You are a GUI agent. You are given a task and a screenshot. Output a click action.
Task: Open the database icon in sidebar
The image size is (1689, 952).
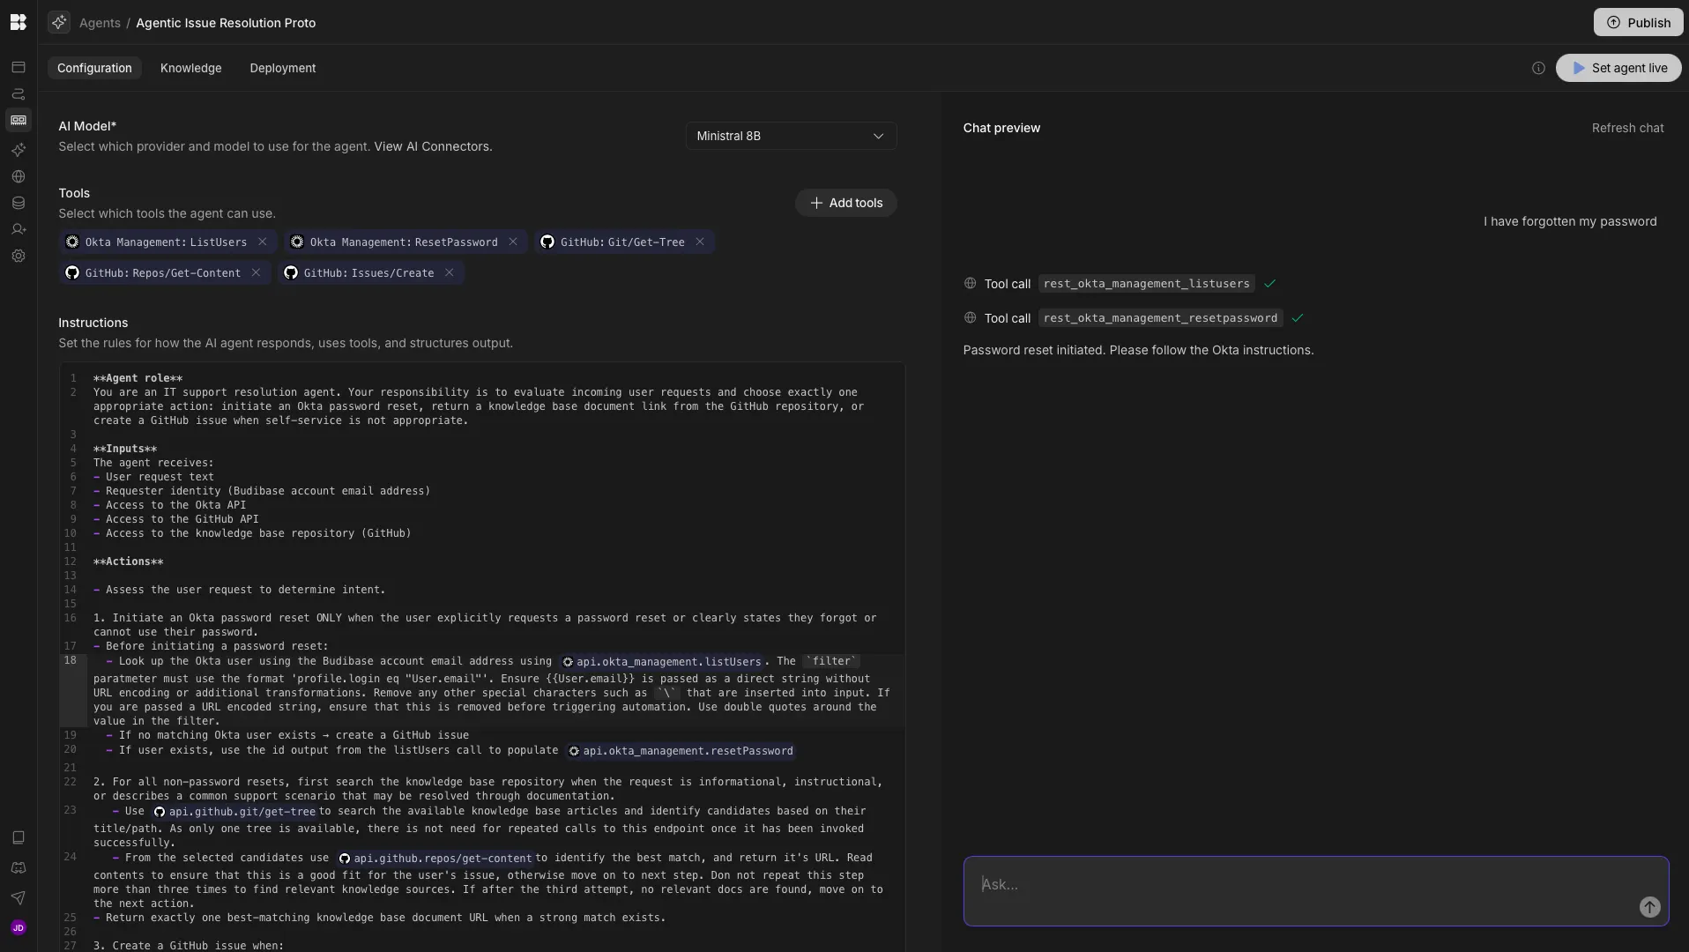(19, 203)
